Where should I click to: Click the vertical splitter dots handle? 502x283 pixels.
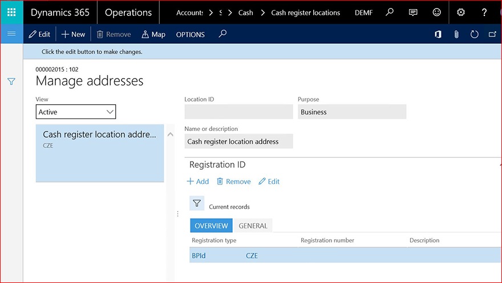[x=177, y=214]
